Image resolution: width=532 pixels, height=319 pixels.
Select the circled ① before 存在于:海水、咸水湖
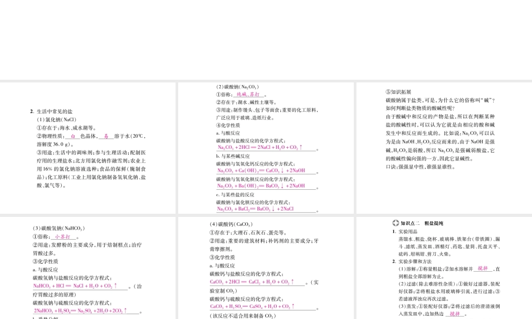[x=40, y=128]
